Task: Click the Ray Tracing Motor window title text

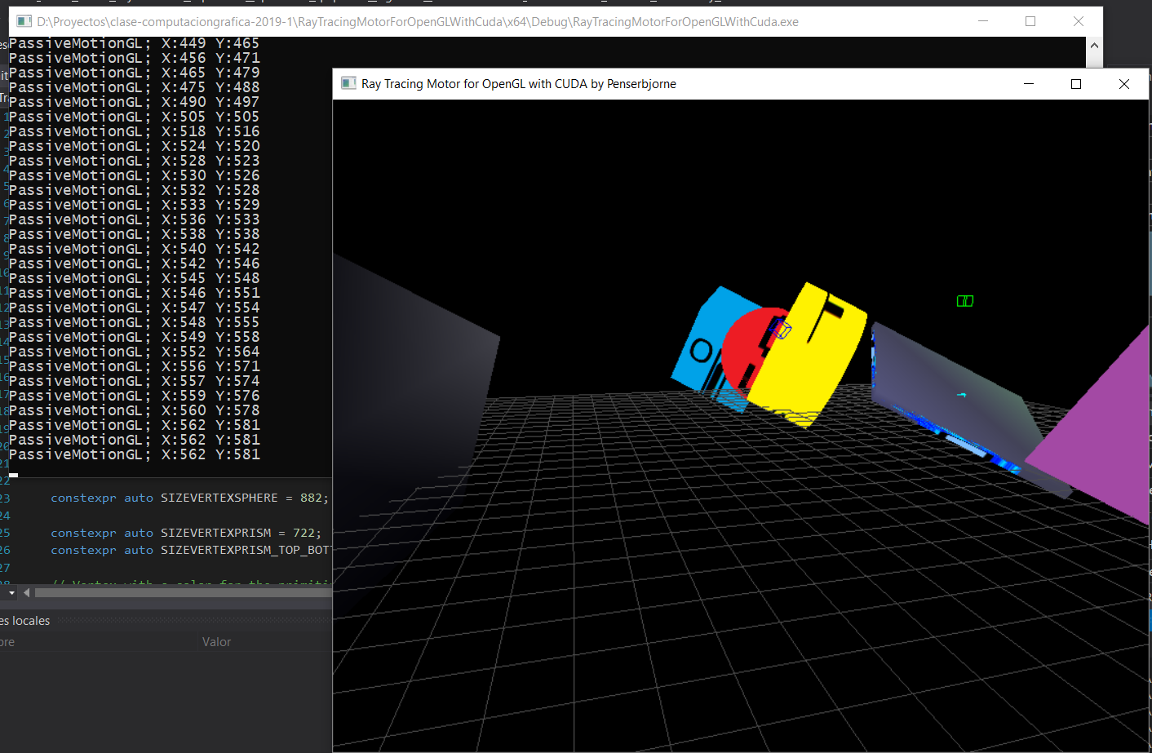Action: pyautogui.click(x=519, y=84)
